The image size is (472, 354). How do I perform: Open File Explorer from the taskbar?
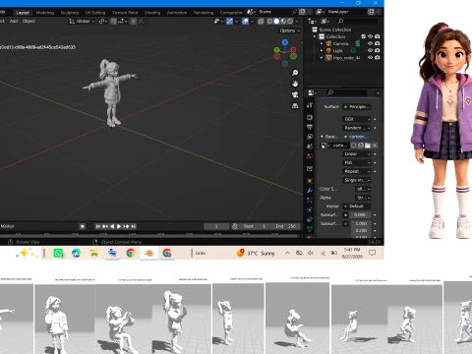pyautogui.click(x=94, y=253)
